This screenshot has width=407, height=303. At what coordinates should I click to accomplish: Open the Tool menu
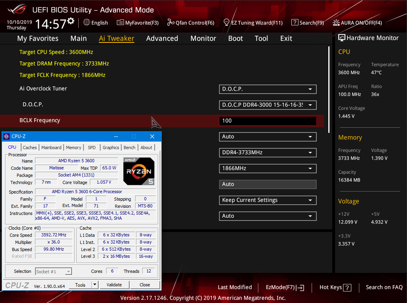[261, 38]
